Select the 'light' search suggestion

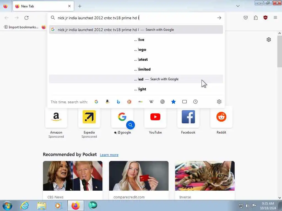136,89
